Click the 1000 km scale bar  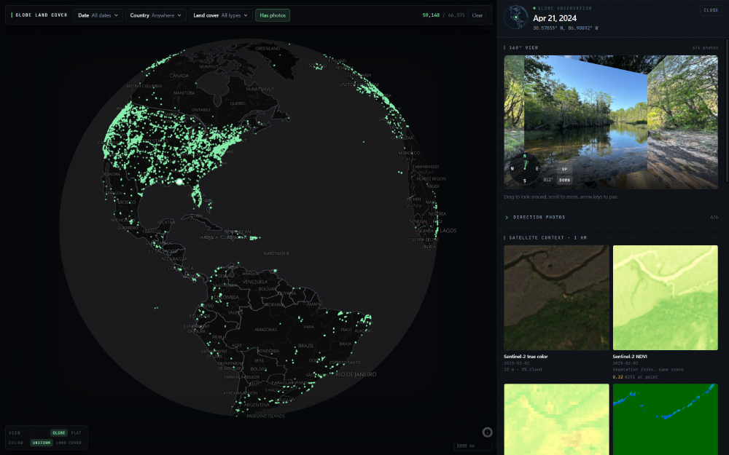[x=472, y=446]
